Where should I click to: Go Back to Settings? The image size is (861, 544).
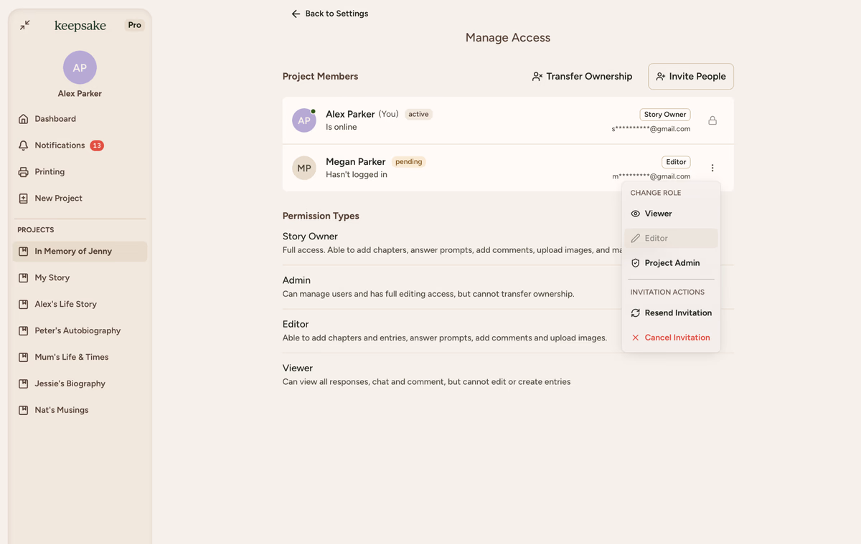330,14
